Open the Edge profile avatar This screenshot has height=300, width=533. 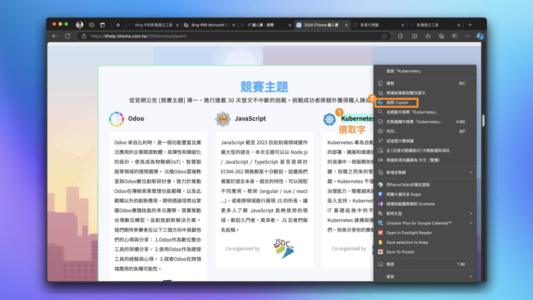[x=80, y=25]
